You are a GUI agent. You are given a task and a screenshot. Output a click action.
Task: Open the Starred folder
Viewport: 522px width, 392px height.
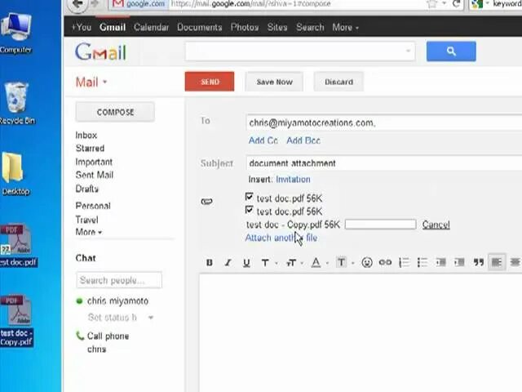pos(90,149)
